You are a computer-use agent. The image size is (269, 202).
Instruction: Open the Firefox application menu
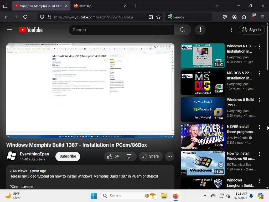point(263,17)
